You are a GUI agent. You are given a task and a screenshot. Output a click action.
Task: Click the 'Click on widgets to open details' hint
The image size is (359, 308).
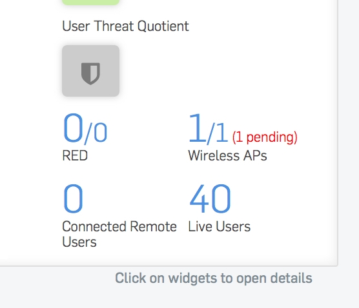214,278
